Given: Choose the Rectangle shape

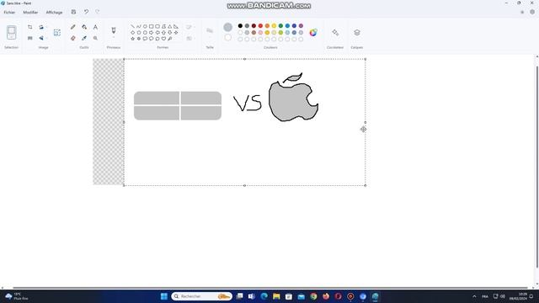Looking at the screenshot, I should click(x=152, y=26).
